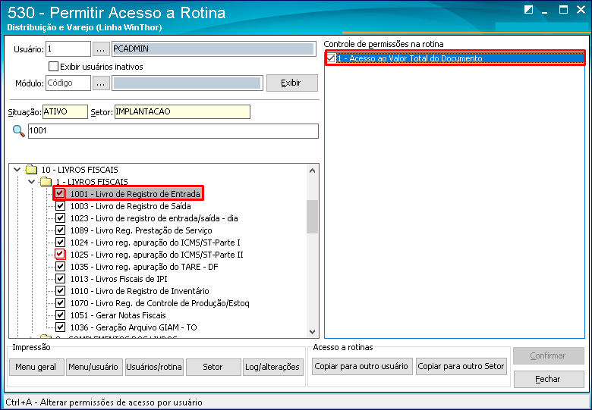Click the Confirmar button
592x410 pixels.
pos(549,355)
